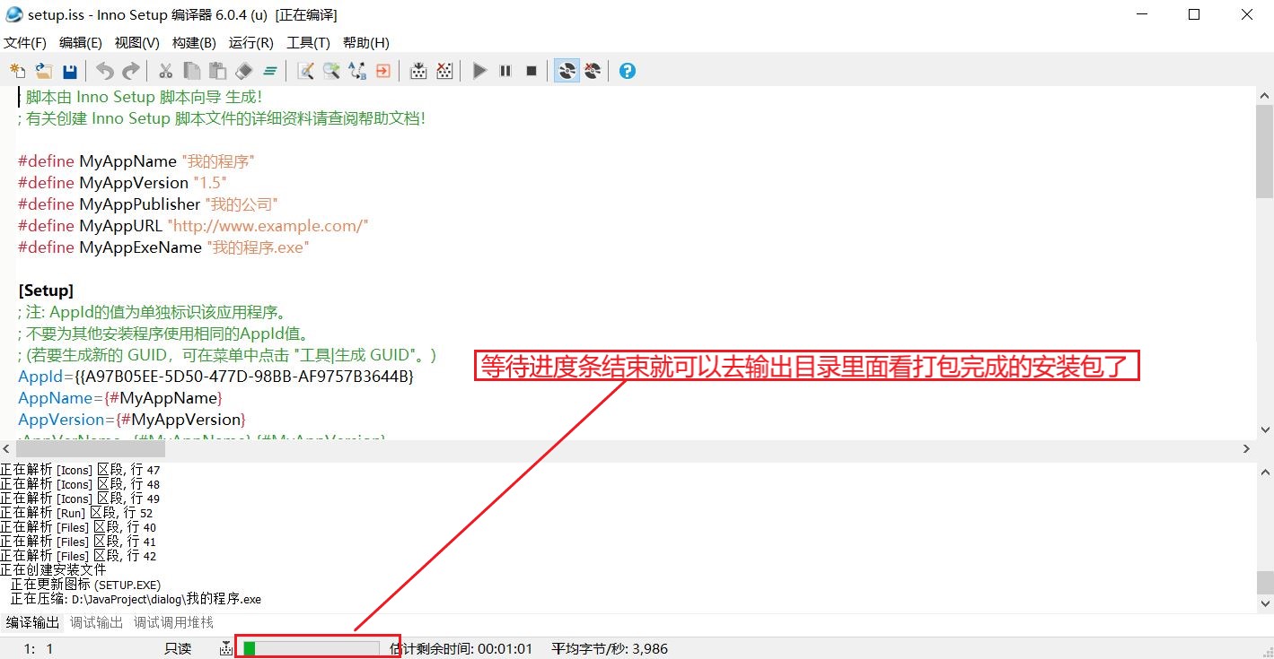Delete selection with the eraser icon

pos(243,71)
